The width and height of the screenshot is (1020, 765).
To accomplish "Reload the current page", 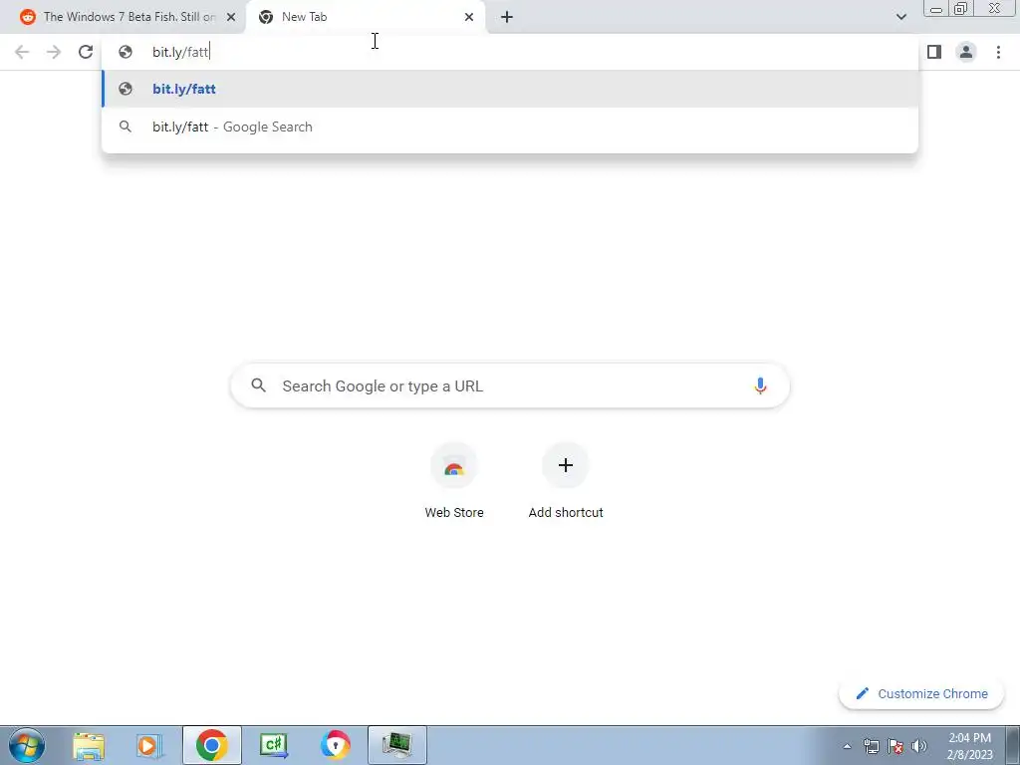I will 86,52.
